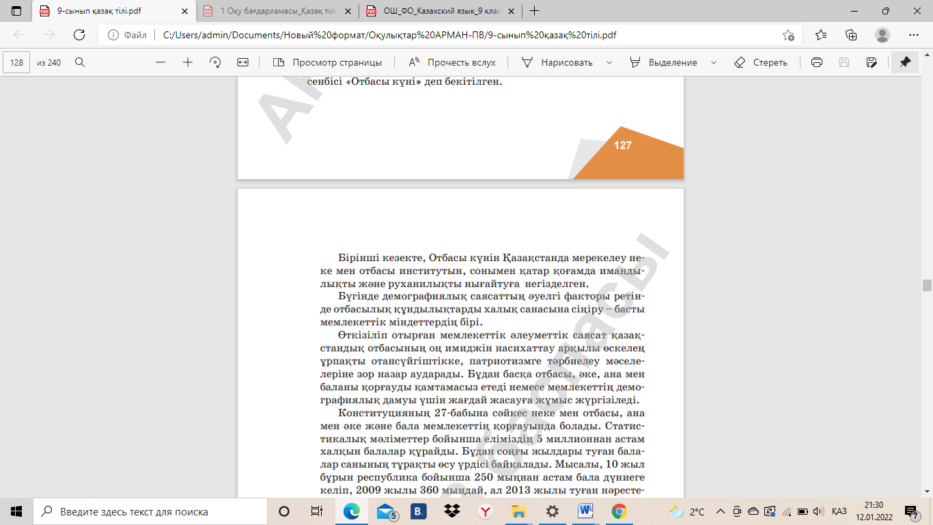
Task: Click the vertical scrollbar thumb
Action: (x=927, y=286)
